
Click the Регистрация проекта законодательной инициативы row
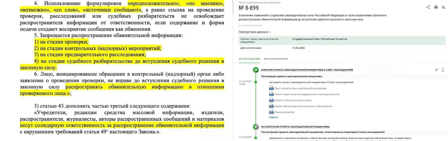292,76
